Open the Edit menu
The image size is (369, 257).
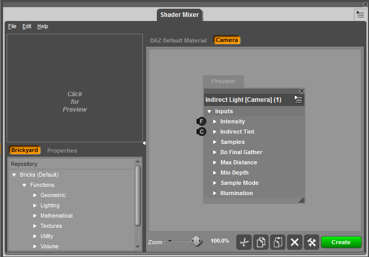tap(27, 26)
